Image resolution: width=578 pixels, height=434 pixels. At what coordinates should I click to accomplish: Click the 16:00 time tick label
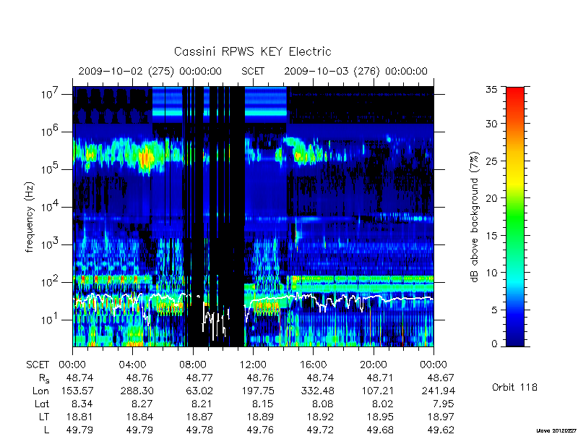point(313,365)
